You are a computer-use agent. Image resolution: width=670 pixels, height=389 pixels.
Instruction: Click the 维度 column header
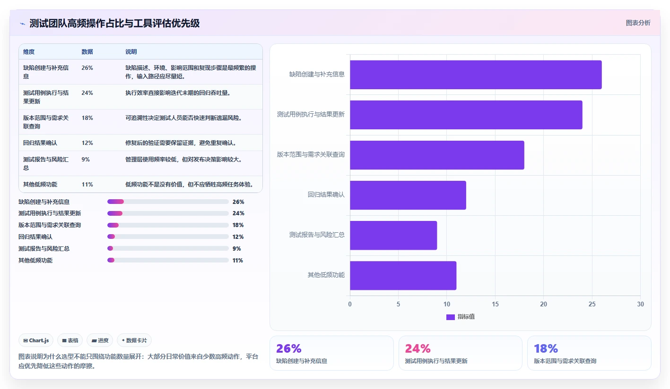[x=29, y=52]
